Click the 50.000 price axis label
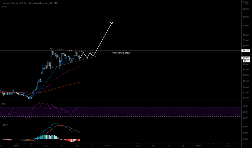 pos(246,9)
